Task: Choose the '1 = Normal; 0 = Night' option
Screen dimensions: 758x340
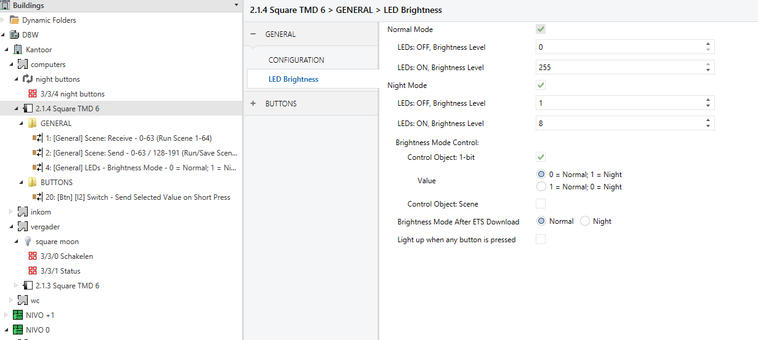Action: [x=541, y=186]
